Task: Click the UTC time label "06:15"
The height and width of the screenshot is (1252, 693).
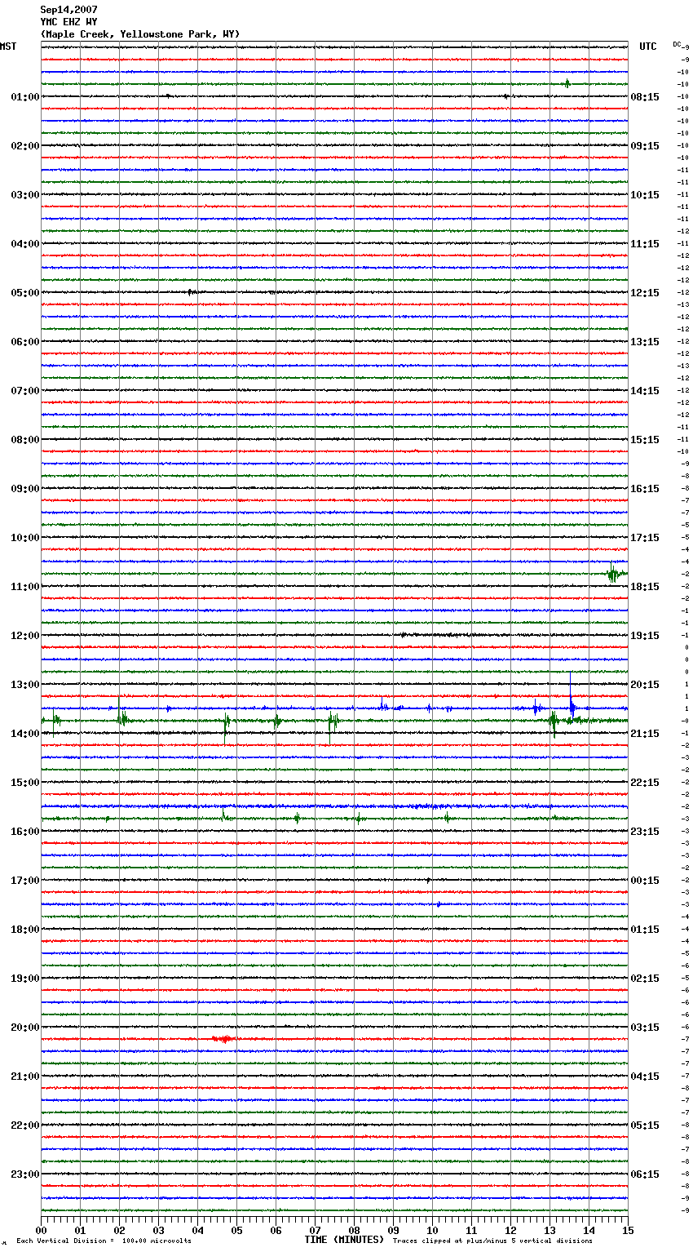Action: pyautogui.click(x=645, y=1174)
